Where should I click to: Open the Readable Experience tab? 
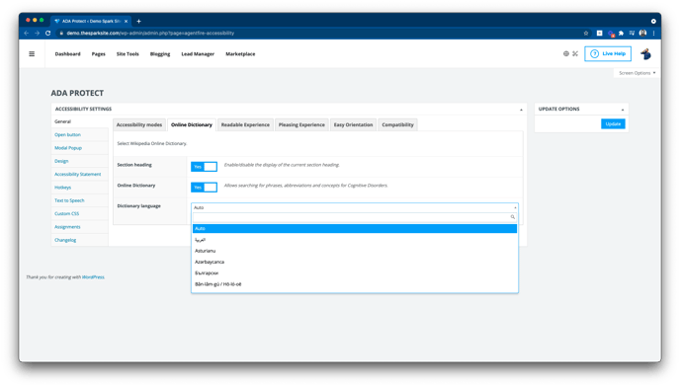(x=245, y=124)
